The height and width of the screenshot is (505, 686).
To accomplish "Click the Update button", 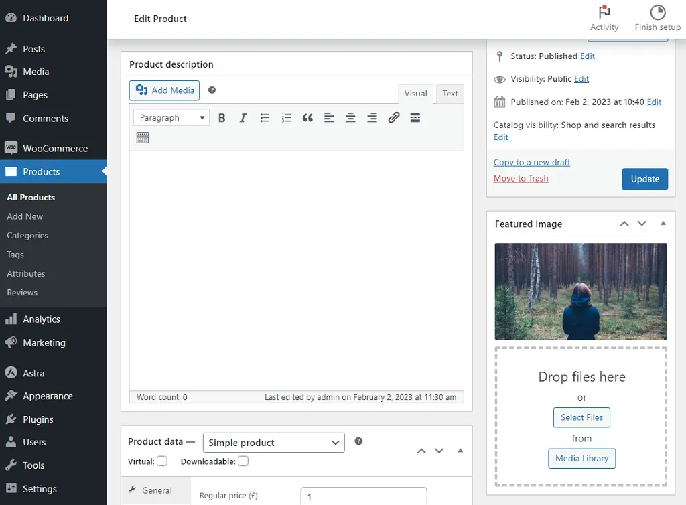I will [644, 179].
